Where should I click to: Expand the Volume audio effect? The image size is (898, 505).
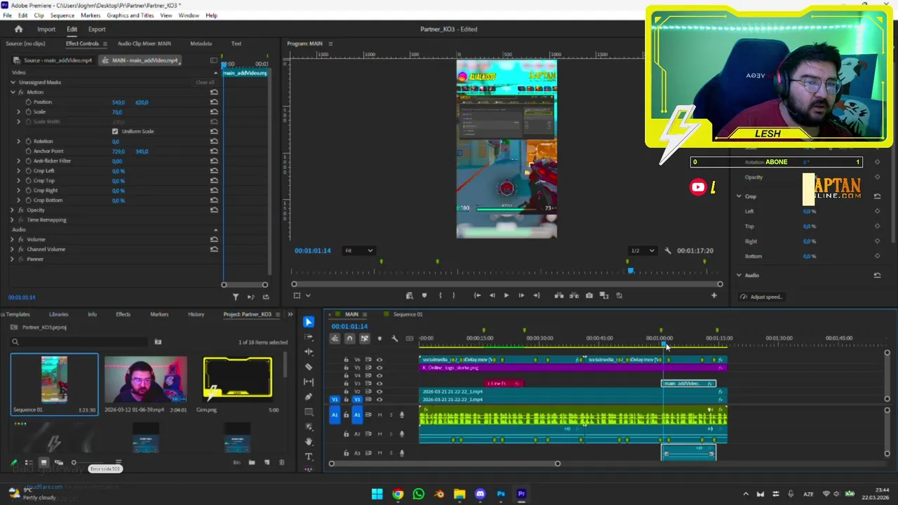[13, 239]
